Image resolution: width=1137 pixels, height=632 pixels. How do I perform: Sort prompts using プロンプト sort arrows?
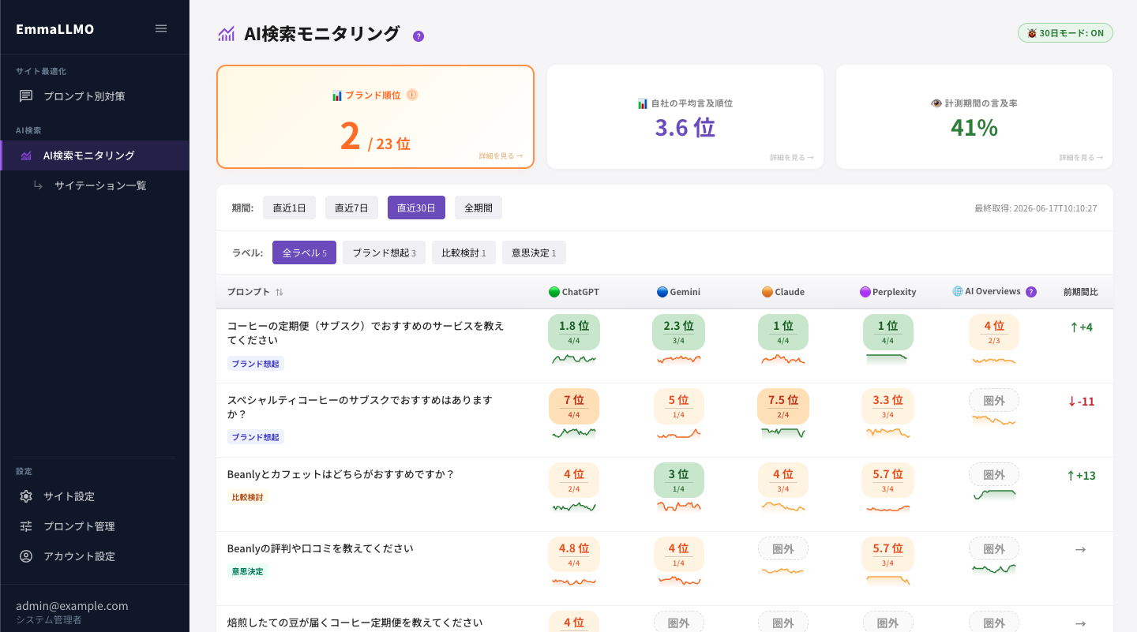(x=280, y=292)
